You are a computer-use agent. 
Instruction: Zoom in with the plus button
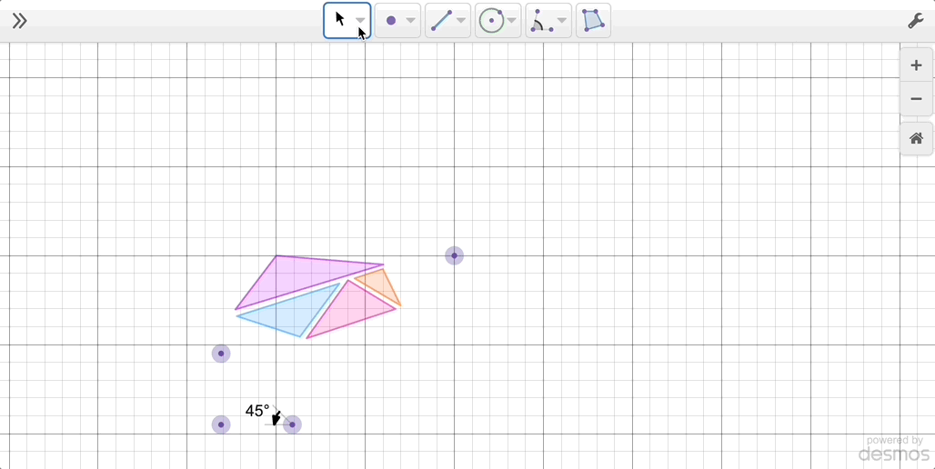point(916,65)
